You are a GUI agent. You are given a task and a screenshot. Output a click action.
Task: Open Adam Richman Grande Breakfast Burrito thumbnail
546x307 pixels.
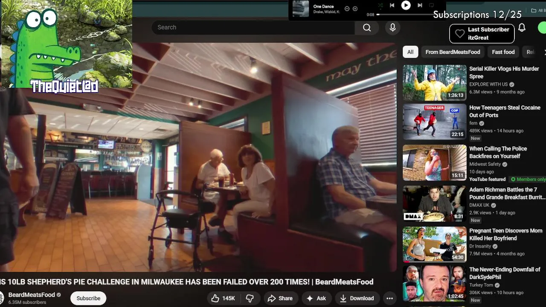435,203
